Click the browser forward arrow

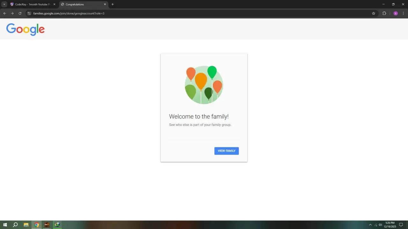[x=12, y=13]
